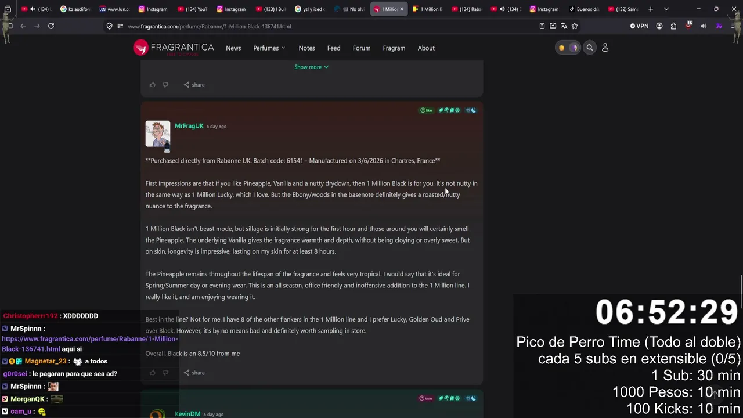The width and height of the screenshot is (743, 418).
Task: Toggle the browser VPN button
Action: [x=639, y=26]
